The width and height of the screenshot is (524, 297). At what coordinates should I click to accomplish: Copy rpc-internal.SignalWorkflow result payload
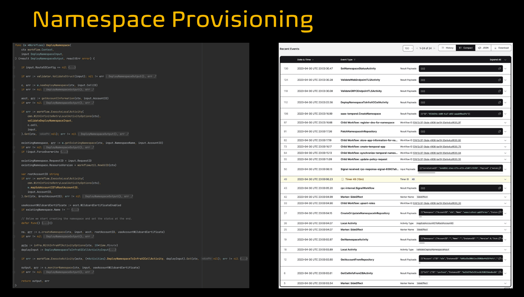(x=499, y=188)
